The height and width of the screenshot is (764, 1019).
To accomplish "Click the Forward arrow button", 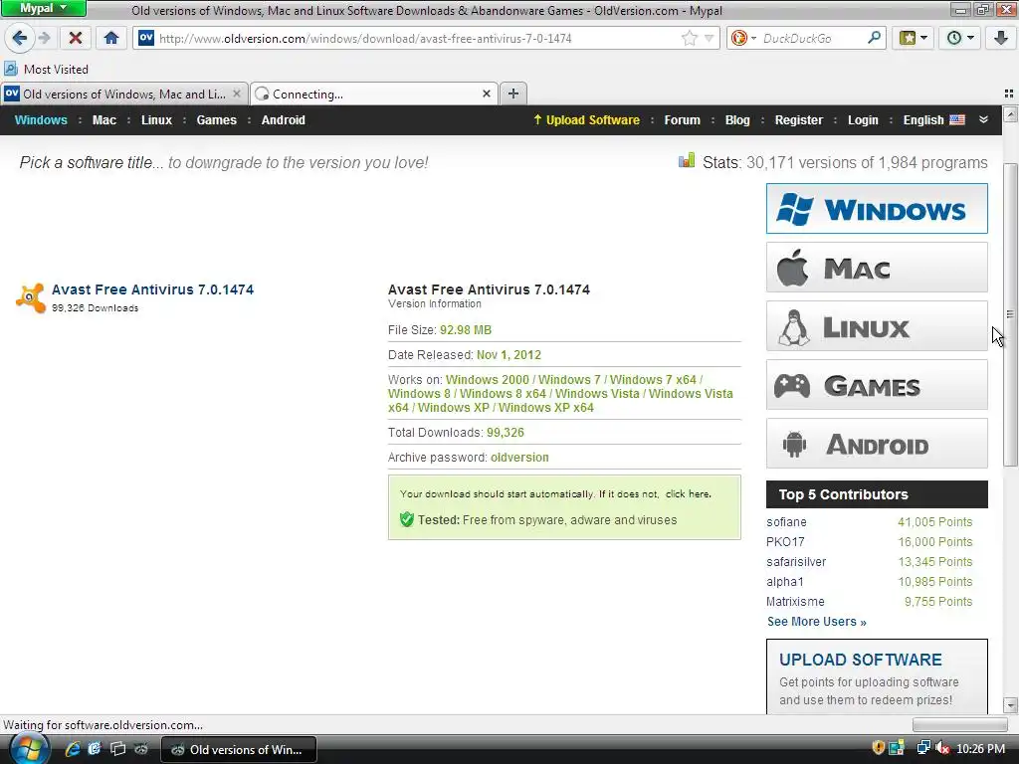I will point(44,39).
